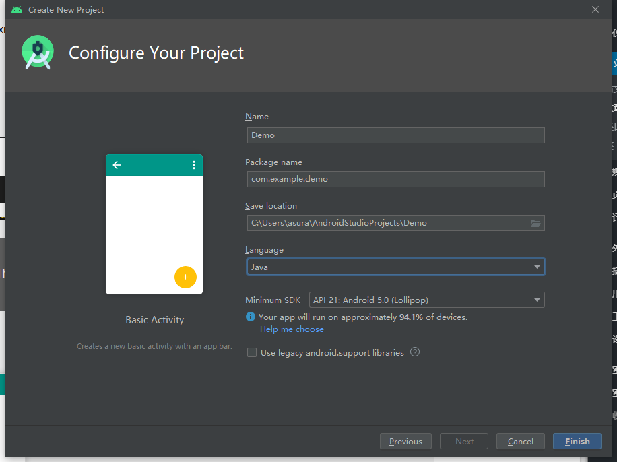Viewport: 617px width, 462px height.
Task: Focus the Package name text field
Action: coord(395,179)
